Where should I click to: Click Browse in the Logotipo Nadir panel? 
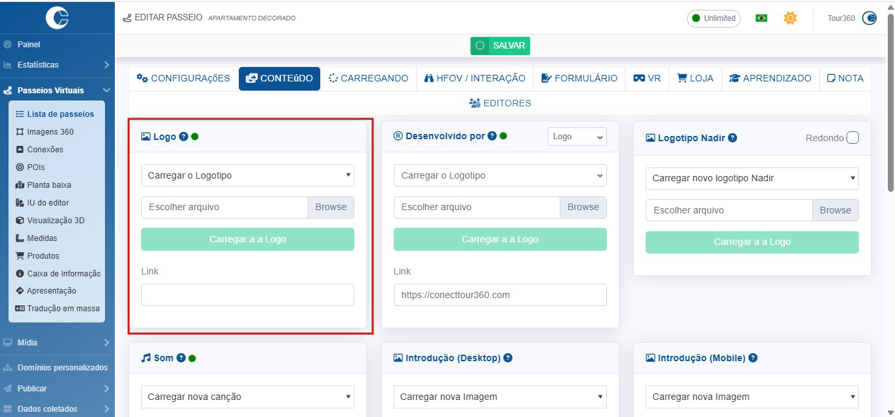point(835,210)
